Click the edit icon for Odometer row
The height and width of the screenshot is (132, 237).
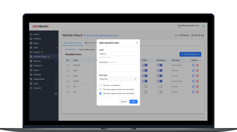(193, 65)
